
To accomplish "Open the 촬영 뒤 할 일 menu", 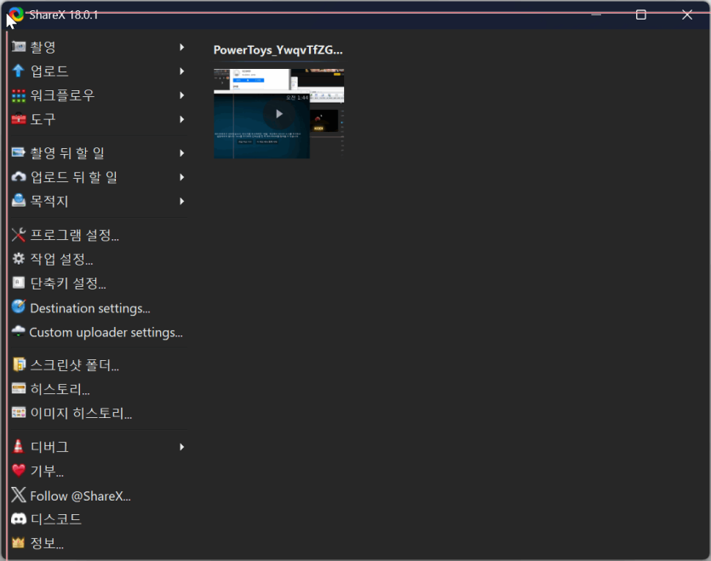I will click(x=99, y=153).
